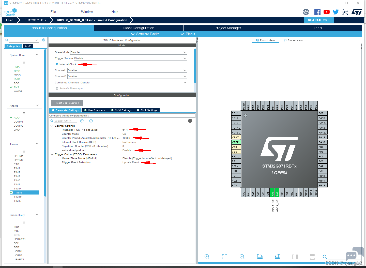
Task: Rotate the chip view counterclockwise
Action: coord(277,257)
